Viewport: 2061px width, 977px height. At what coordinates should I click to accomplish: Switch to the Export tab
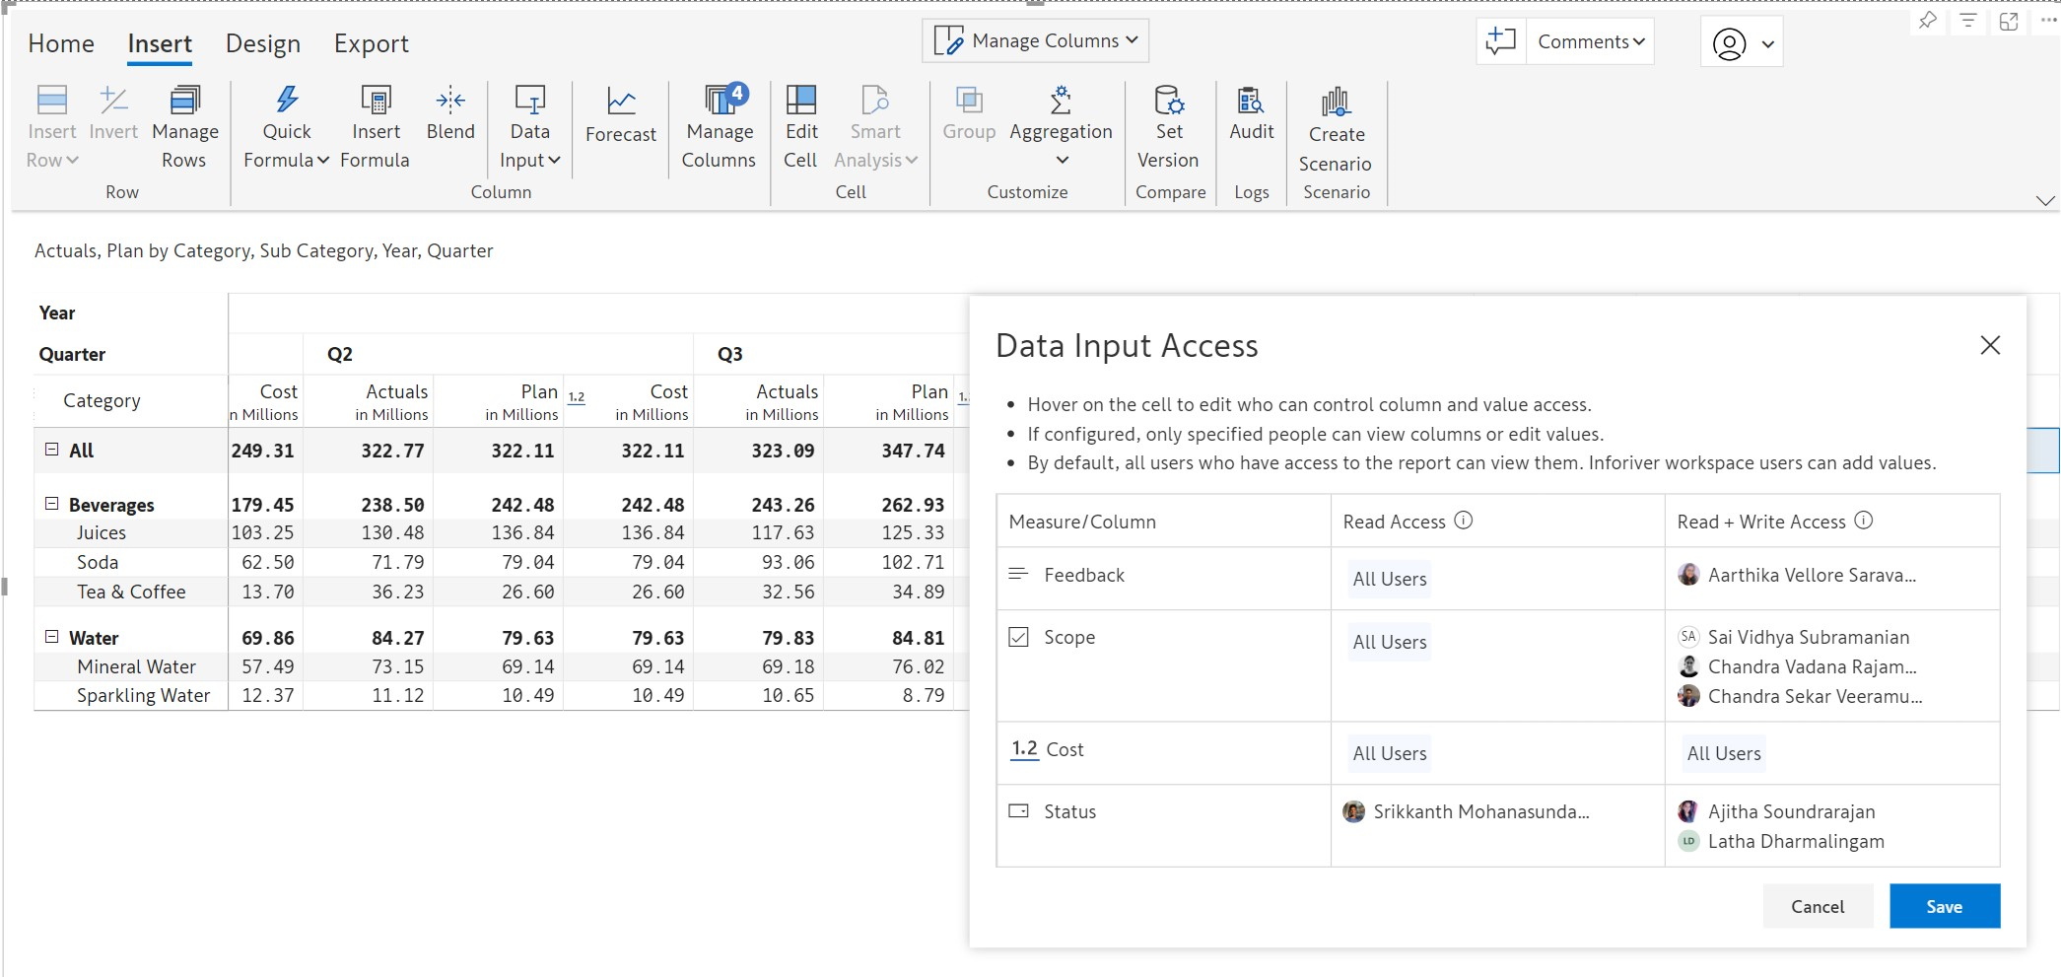pyautogui.click(x=371, y=43)
